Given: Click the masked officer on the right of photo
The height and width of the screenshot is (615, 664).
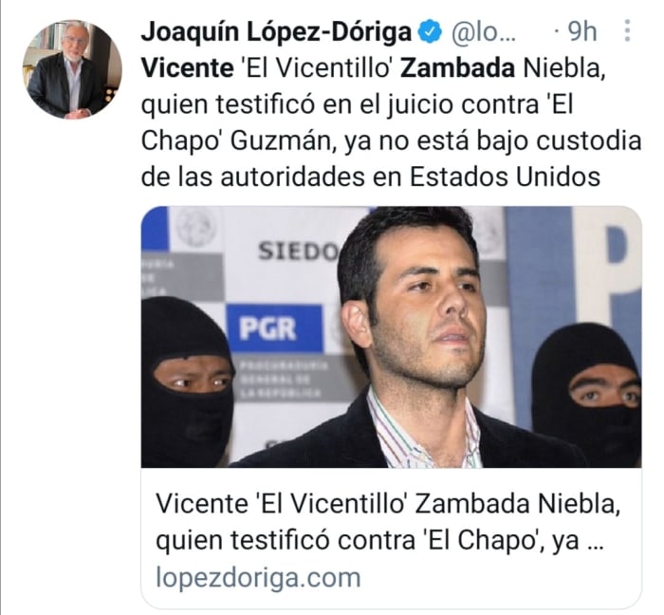Looking at the screenshot, I should [589, 394].
